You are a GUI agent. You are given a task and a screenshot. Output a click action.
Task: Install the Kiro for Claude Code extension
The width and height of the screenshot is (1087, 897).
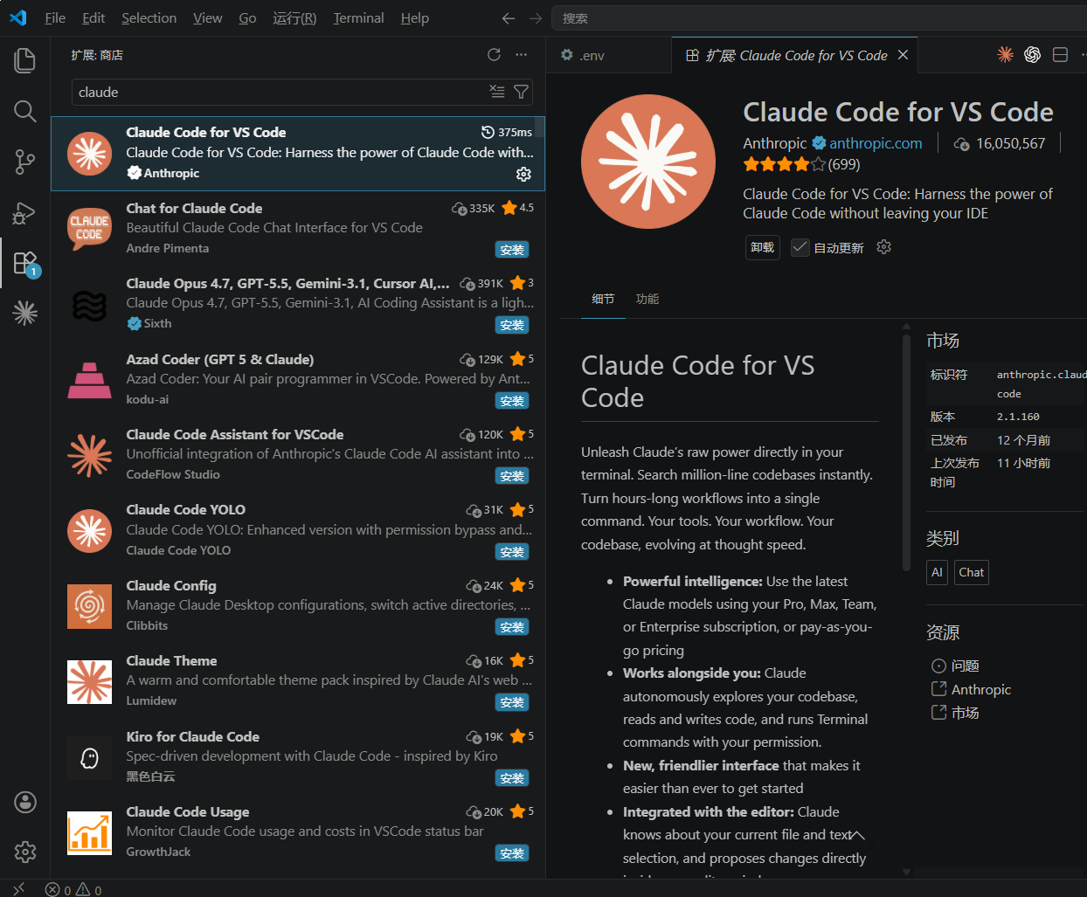pos(512,778)
